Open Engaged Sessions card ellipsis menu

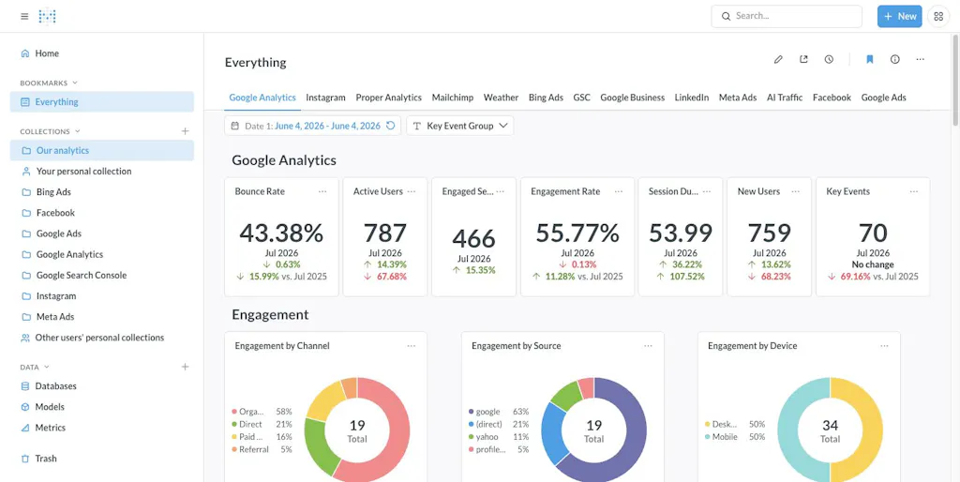[x=501, y=191]
